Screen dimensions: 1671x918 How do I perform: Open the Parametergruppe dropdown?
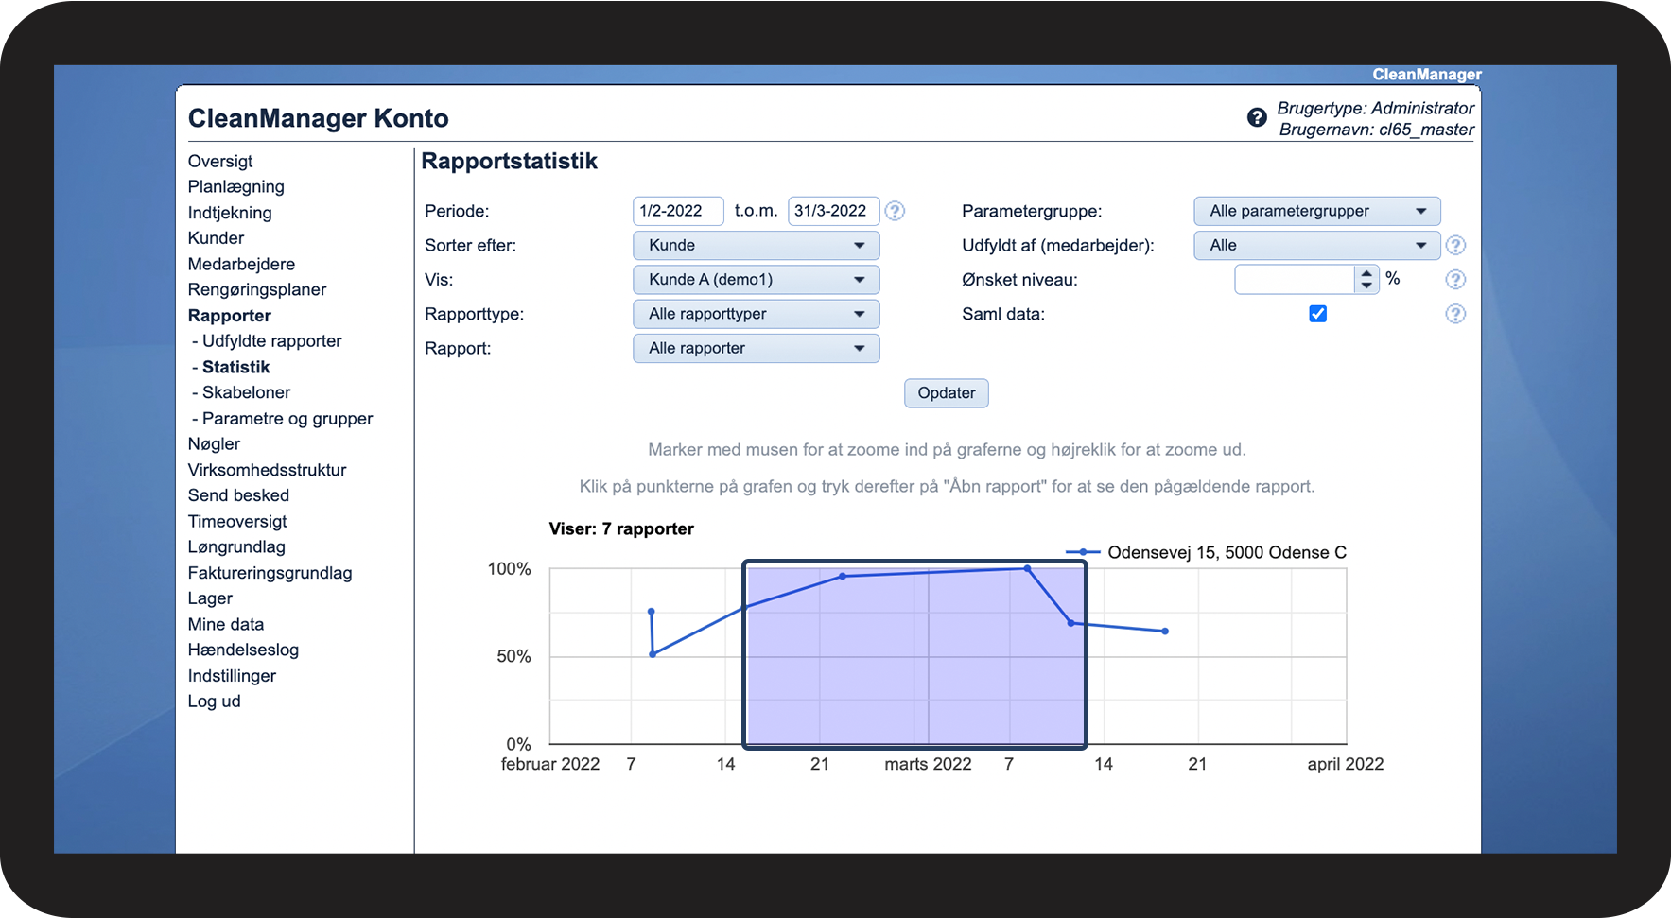[1316, 211]
